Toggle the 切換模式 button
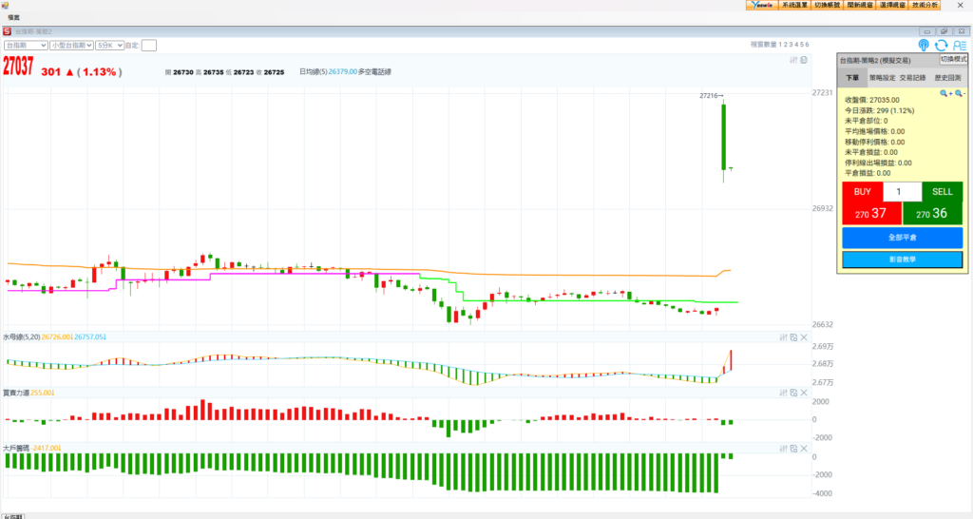Screen dimensions: 973x519 952,59
